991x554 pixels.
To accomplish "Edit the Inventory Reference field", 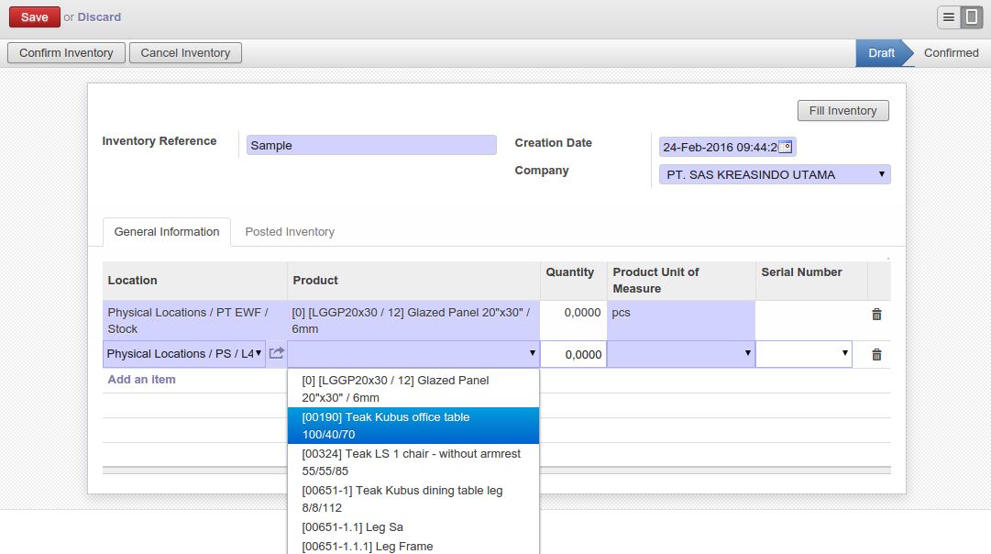I will (371, 145).
